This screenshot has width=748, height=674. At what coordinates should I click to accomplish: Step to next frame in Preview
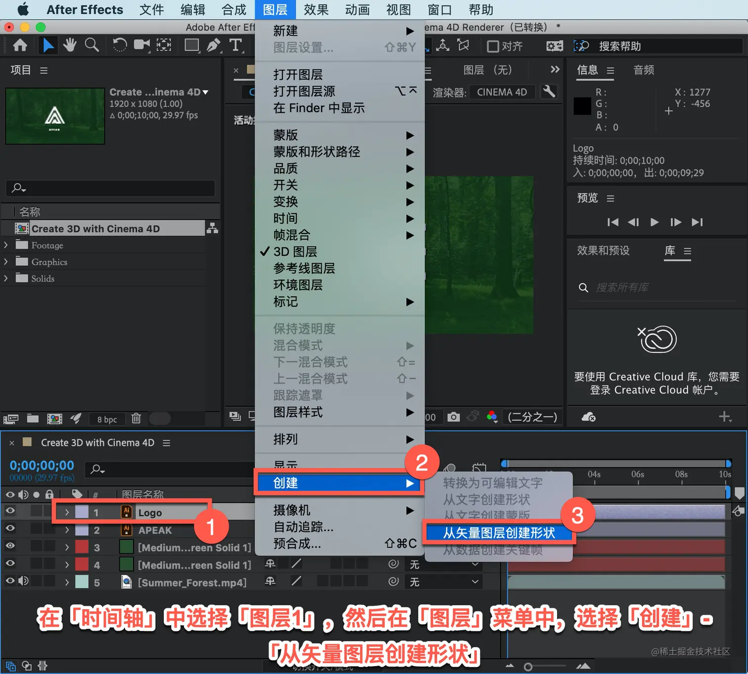pyautogui.click(x=676, y=222)
